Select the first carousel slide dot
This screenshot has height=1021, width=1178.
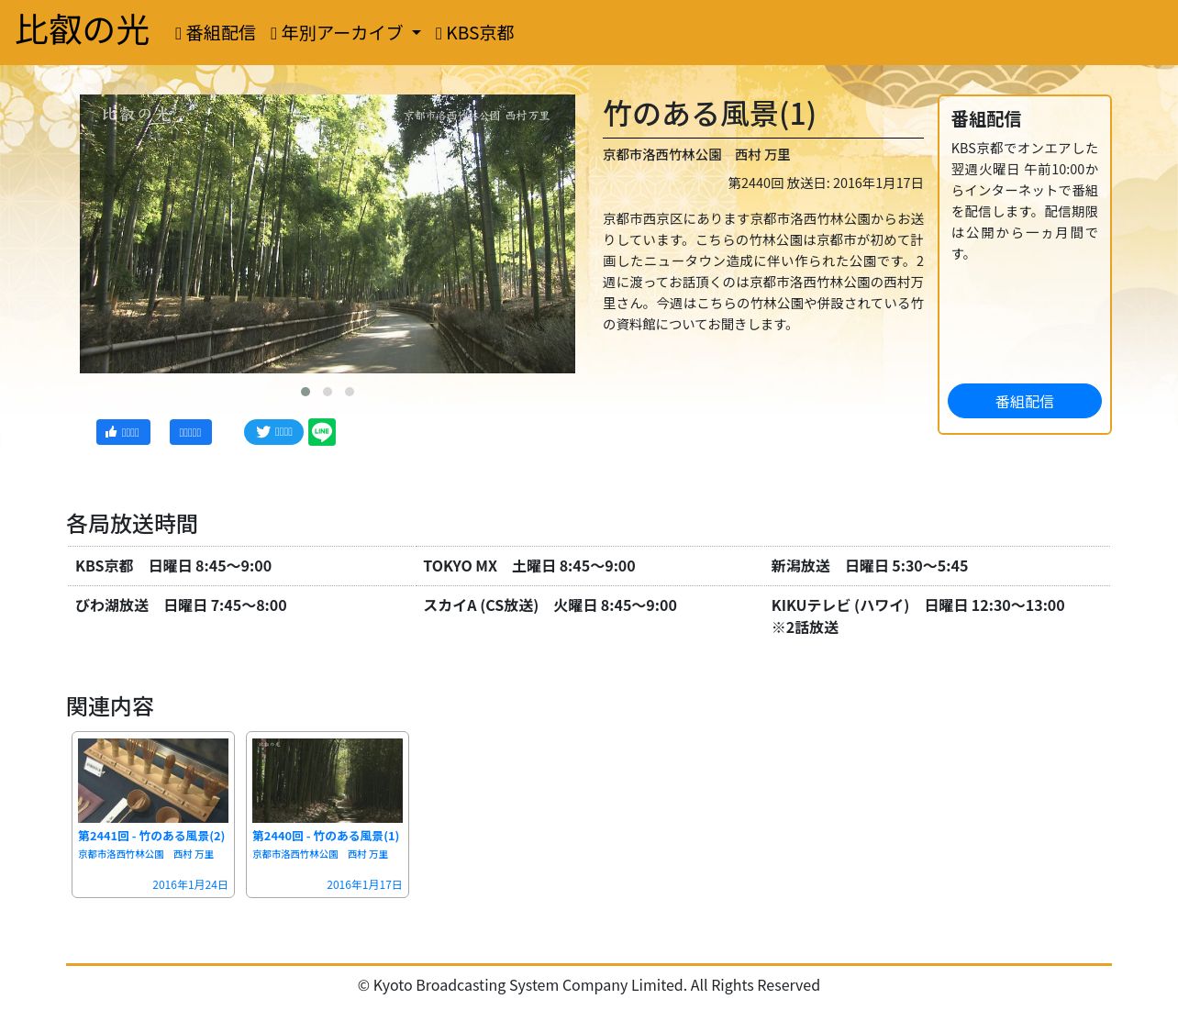pyautogui.click(x=306, y=392)
